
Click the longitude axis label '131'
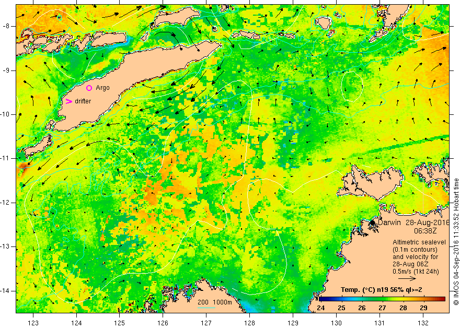[379, 323]
